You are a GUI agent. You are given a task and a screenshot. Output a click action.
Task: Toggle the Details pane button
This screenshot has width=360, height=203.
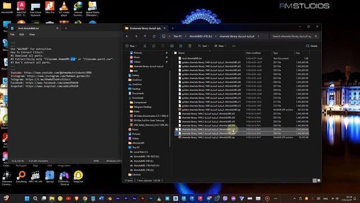tap(312, 46)
